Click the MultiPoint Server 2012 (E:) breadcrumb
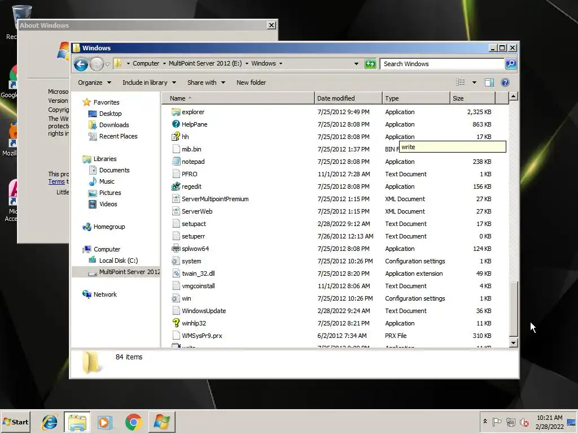This screenshot has height=434, width=578. [205, 63]
